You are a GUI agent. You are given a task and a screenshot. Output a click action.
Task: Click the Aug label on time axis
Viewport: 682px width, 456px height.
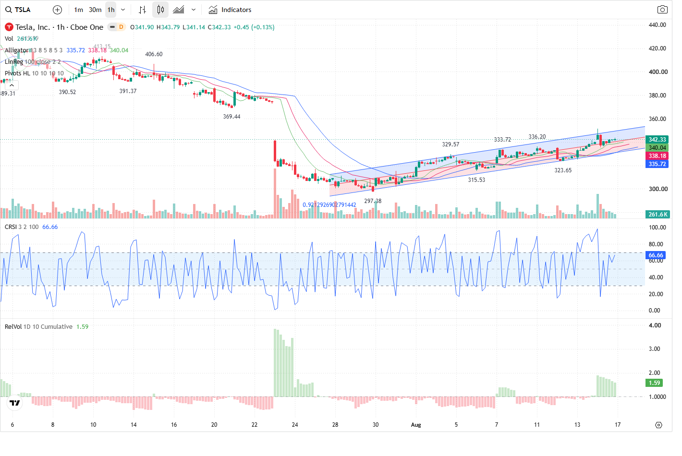point(416,425)
